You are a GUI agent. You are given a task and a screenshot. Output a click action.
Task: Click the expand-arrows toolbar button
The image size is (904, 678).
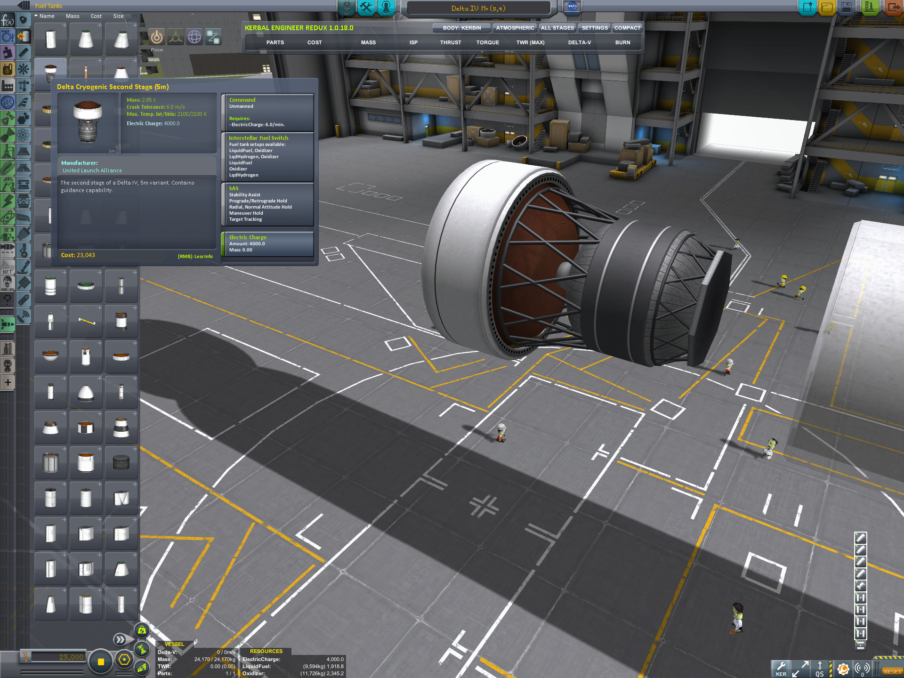[x=800, y=669]
